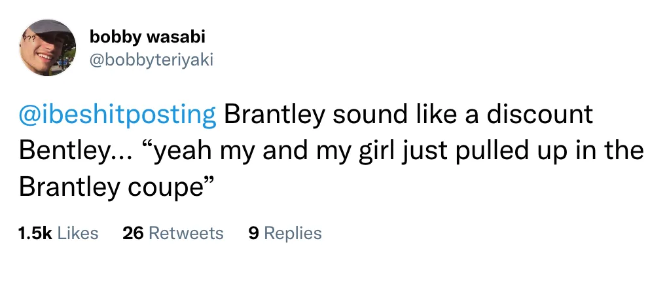Click the cap in the avatar photo
667x281 pixels.
(50, 29)
